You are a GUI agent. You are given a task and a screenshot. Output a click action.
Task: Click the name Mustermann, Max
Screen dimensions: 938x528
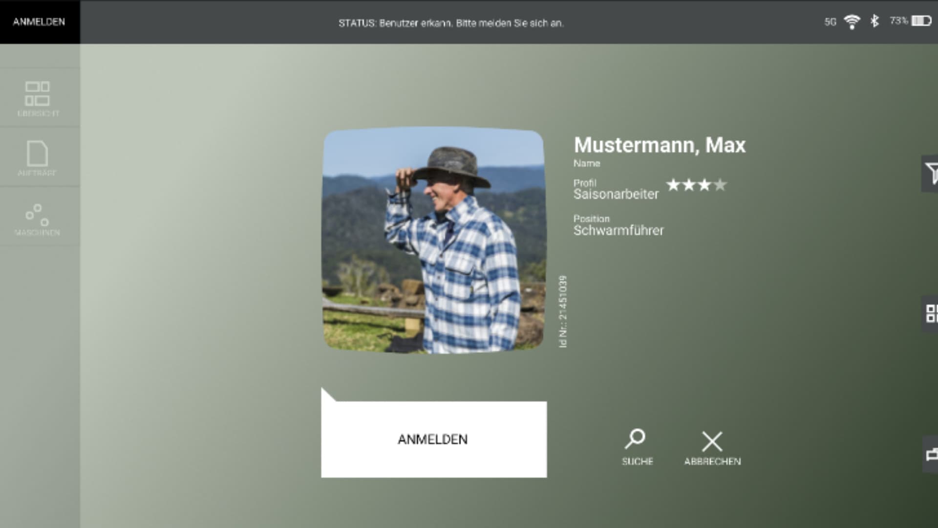(660, 145)
